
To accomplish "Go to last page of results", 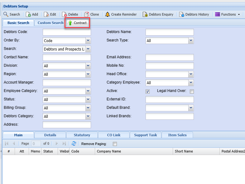I will tap(64, 143).
